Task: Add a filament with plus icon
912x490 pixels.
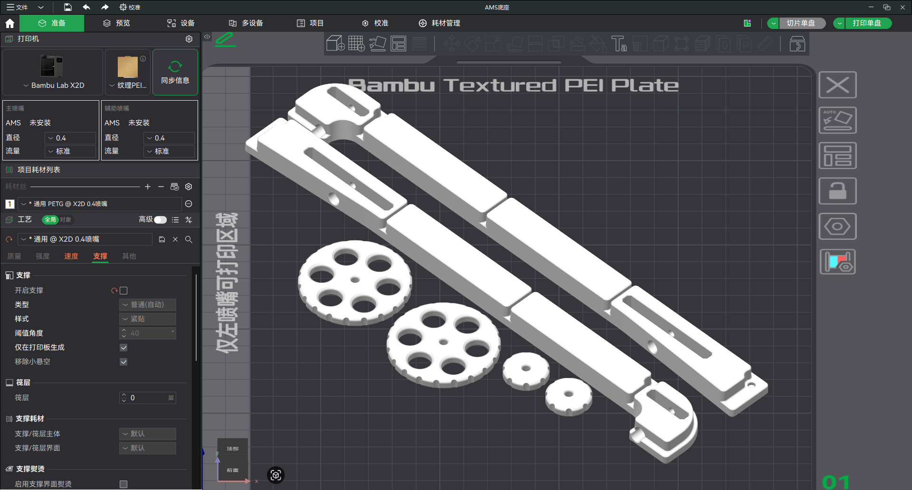Action: [148, 187]
